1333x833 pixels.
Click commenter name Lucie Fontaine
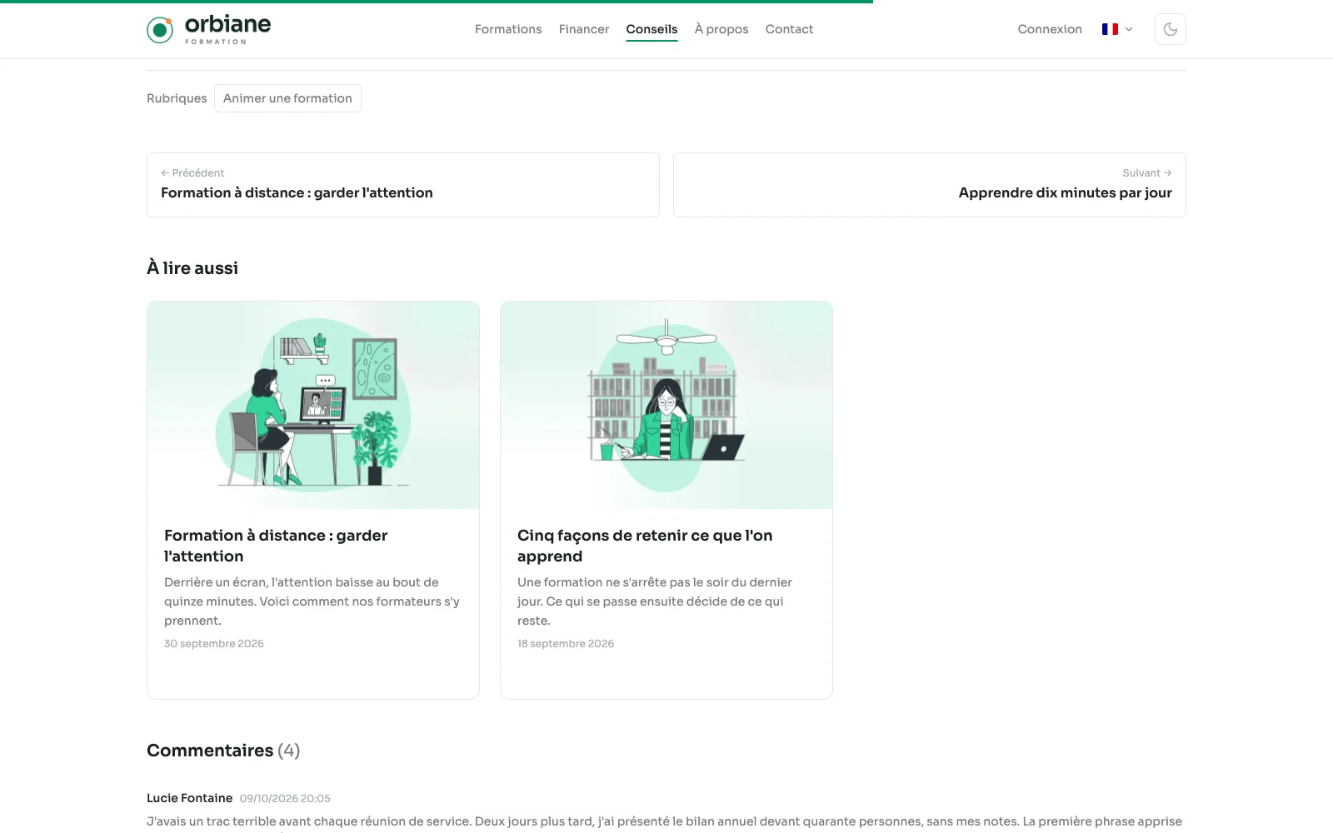point(190,798)
